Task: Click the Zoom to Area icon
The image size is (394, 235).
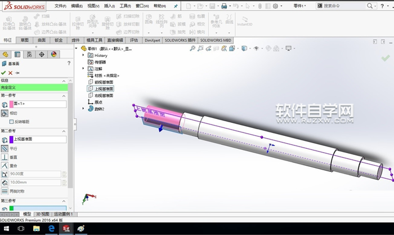Action: [200, 48]
